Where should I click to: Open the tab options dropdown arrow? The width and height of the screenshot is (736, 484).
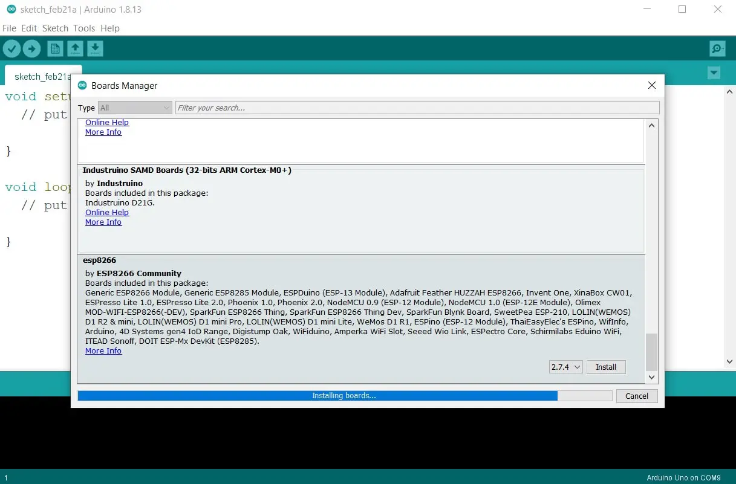(x=714, y=73)
